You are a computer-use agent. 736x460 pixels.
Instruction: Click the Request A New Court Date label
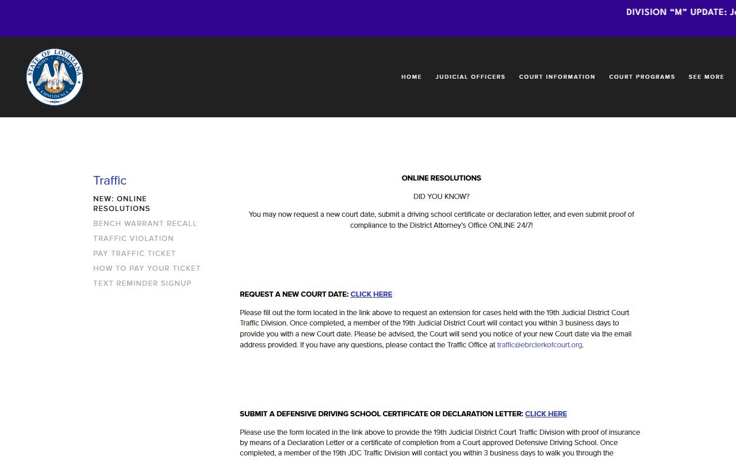pyautogui.click(x=294, y=294)
